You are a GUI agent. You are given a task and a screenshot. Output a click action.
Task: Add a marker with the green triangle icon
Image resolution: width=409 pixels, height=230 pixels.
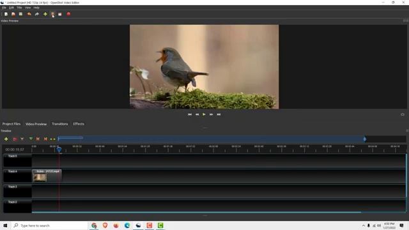[x=31, y=139]
